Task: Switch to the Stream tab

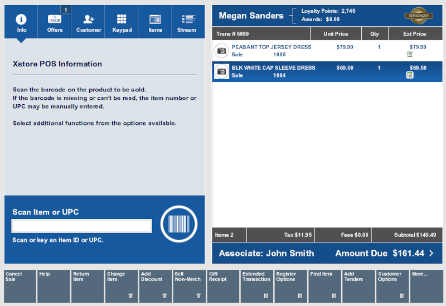Action: [x=188, y=22]
